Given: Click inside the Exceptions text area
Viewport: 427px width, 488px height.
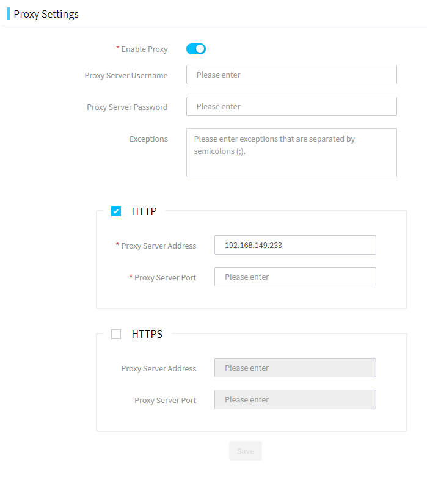Looking at the screenshot, I should [x=291, y=153].
